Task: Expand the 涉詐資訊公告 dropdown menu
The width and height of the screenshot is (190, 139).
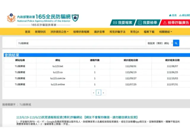Action: [x=59, y=32]
